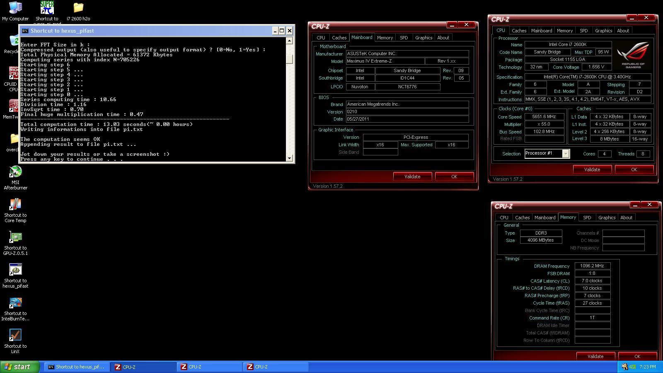
Task: Click Validate in CPU-Z CPU window
Action: click(x=592, y=170)
